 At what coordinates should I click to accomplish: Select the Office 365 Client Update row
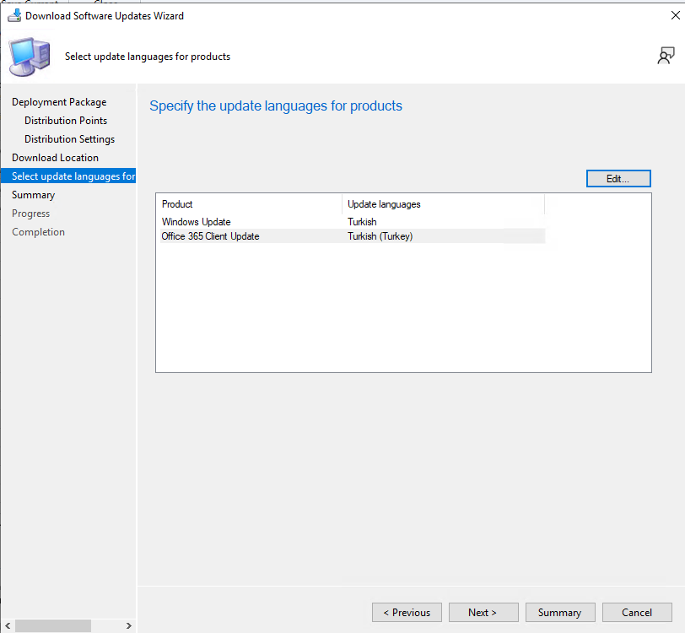pos(353,236)
